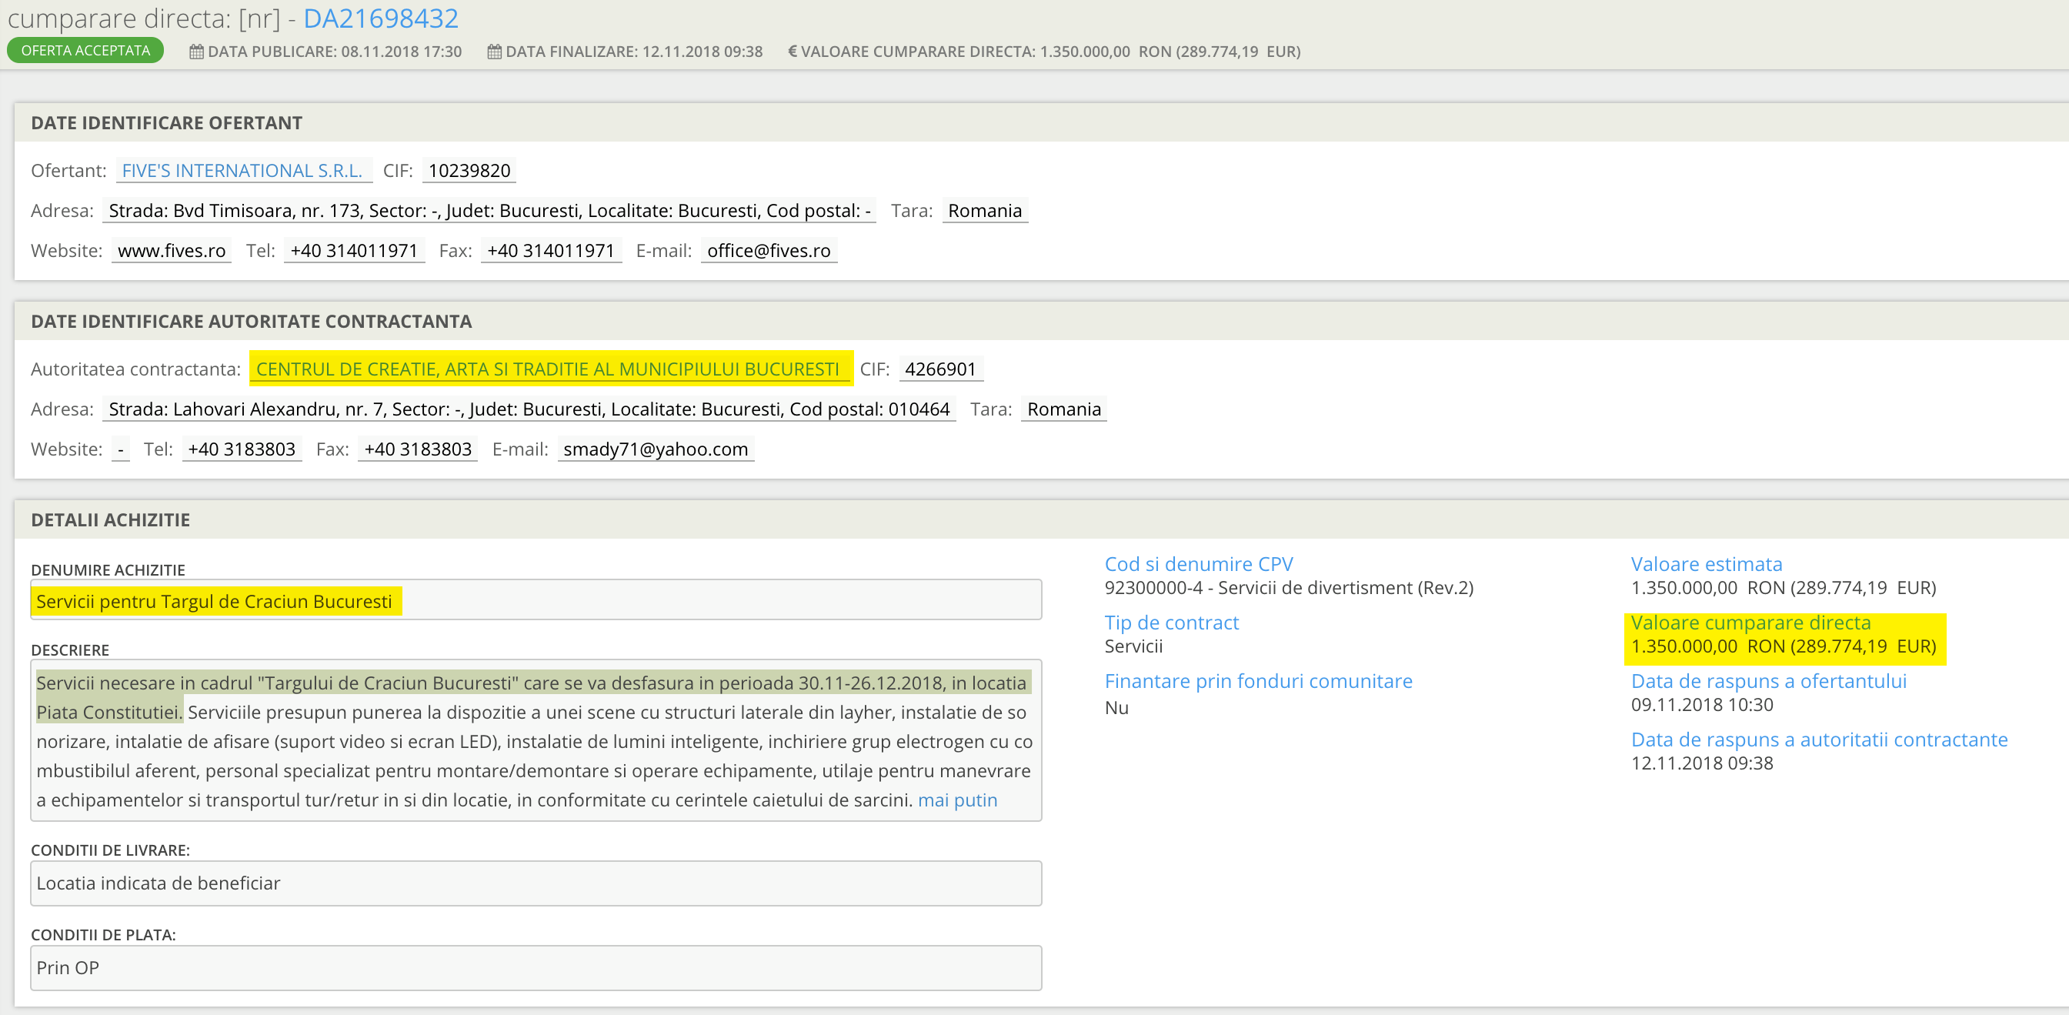Click the 'Cod si denumire CPV' label
This screenshot has height=1015, width=2069.
1198,564
